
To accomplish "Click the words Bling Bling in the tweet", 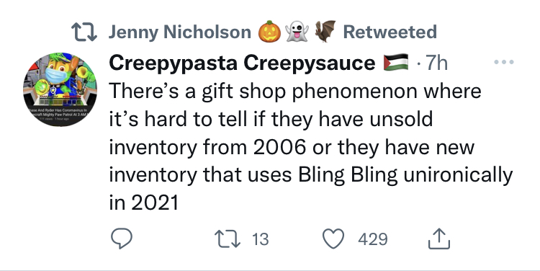I will pyautogui.click(x=348, y=175).
